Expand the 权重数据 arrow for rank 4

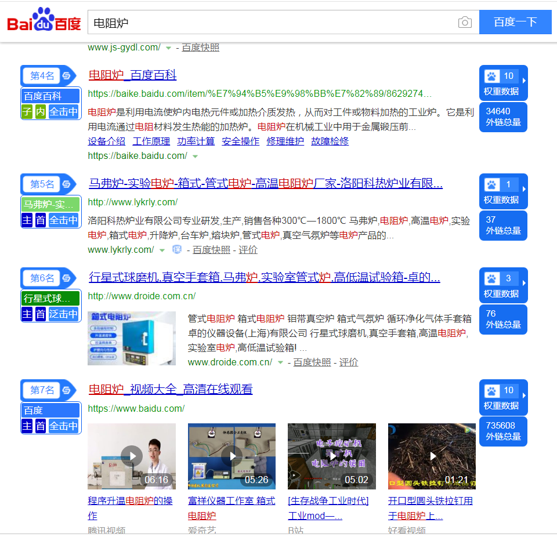(524, 81)
